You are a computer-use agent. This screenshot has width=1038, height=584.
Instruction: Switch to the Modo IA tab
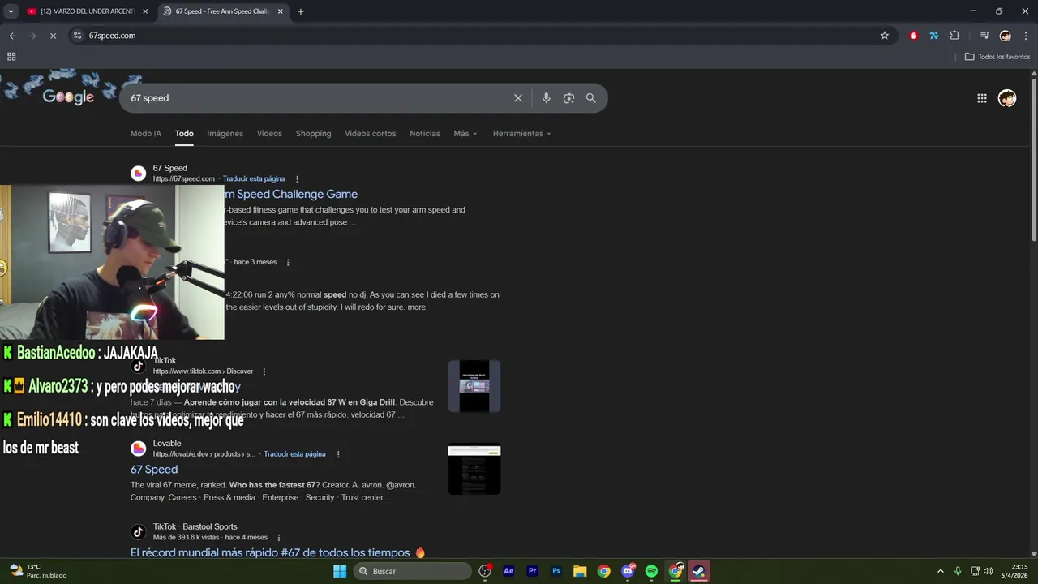[146, 134]
